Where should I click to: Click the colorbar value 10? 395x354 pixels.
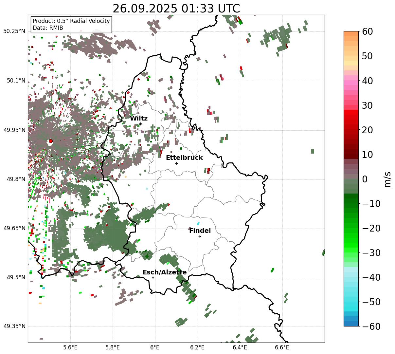pos(368,154)
